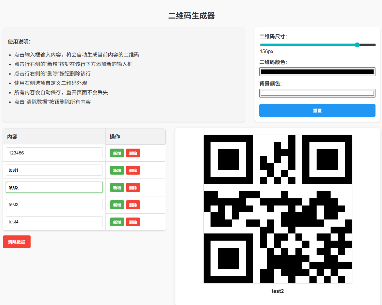
Task: Add a new row below test1
Action: [117, 170]
